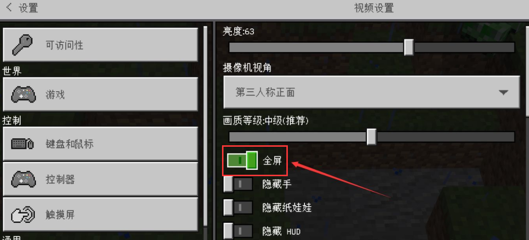Open the 键盘和鼠标 settings section

pos(100,144)
